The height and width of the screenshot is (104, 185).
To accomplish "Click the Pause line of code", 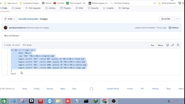I will pos(13,74).
